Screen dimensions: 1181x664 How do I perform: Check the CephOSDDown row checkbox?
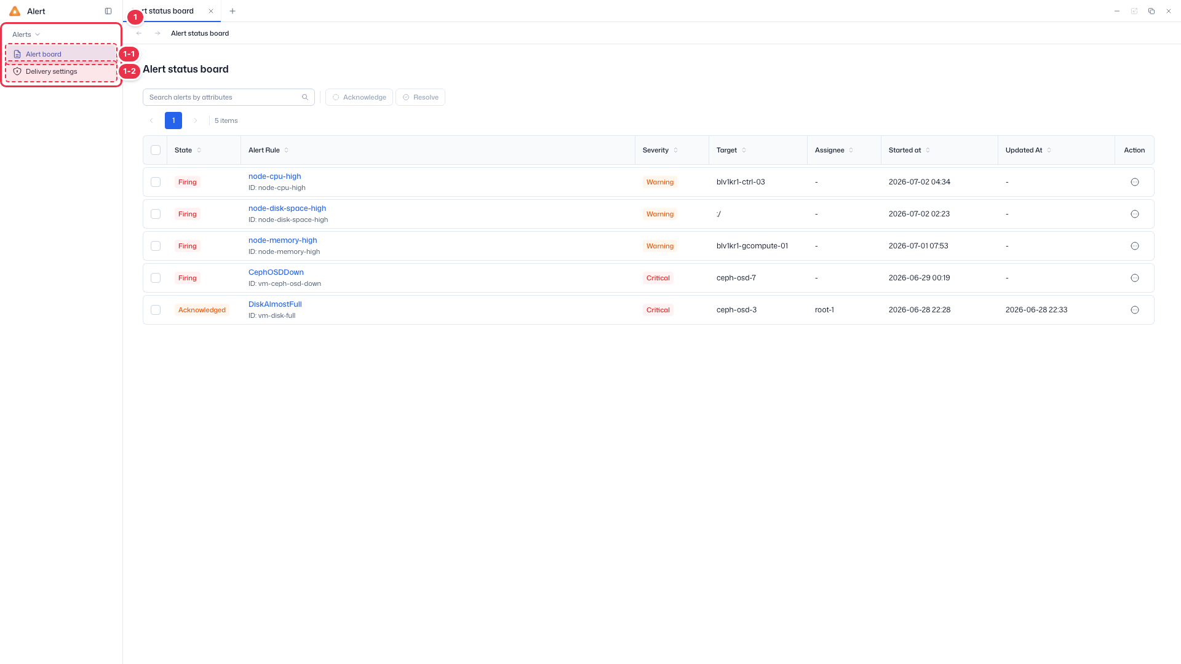coord(156,278)
